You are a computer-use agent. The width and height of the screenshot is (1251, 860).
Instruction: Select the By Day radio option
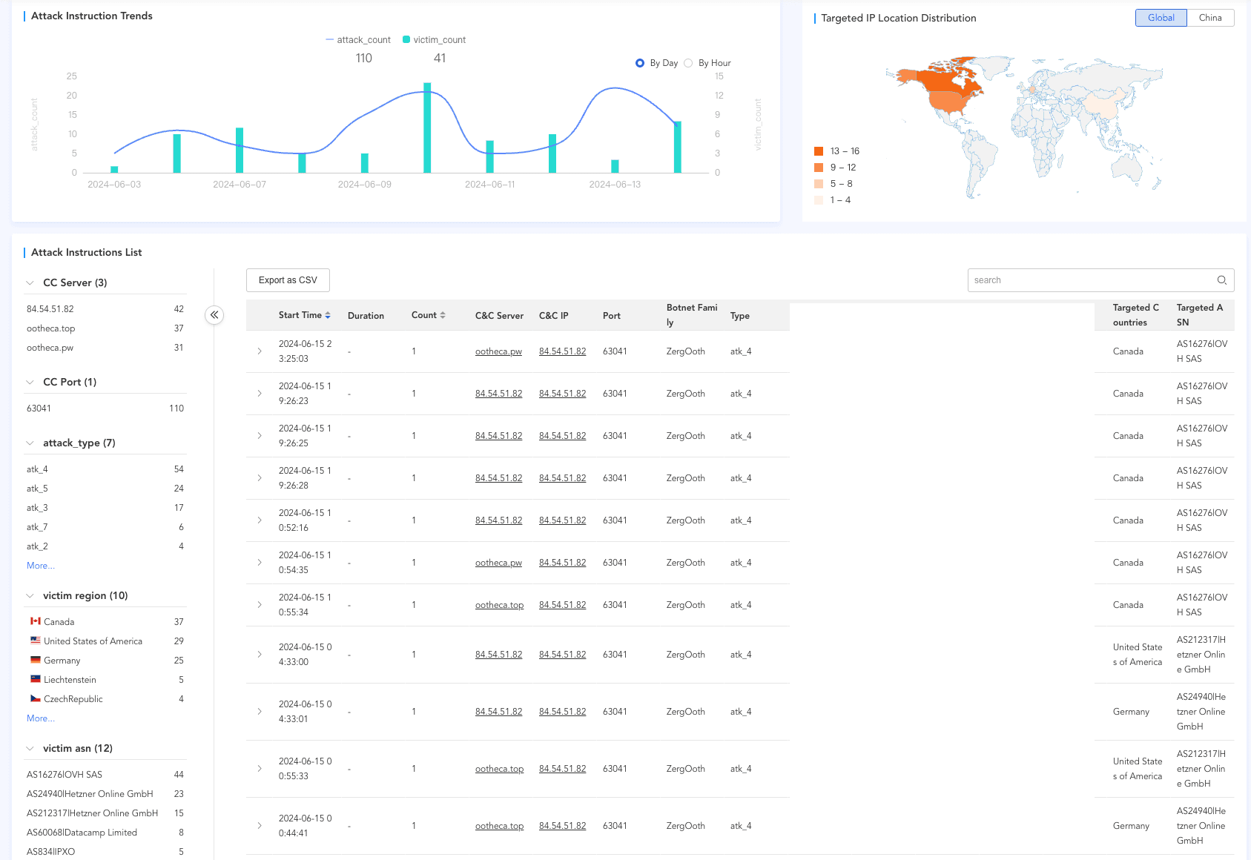click(x=640, y=63)
